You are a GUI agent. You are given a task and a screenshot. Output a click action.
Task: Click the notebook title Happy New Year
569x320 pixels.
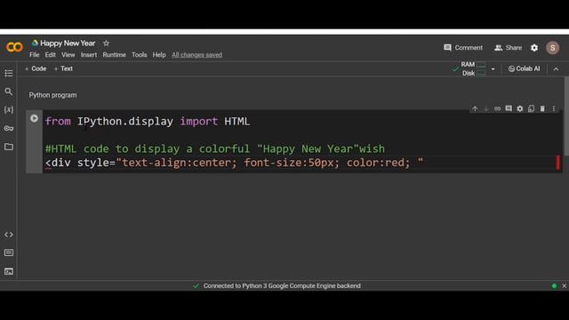(x=68, y=44)
